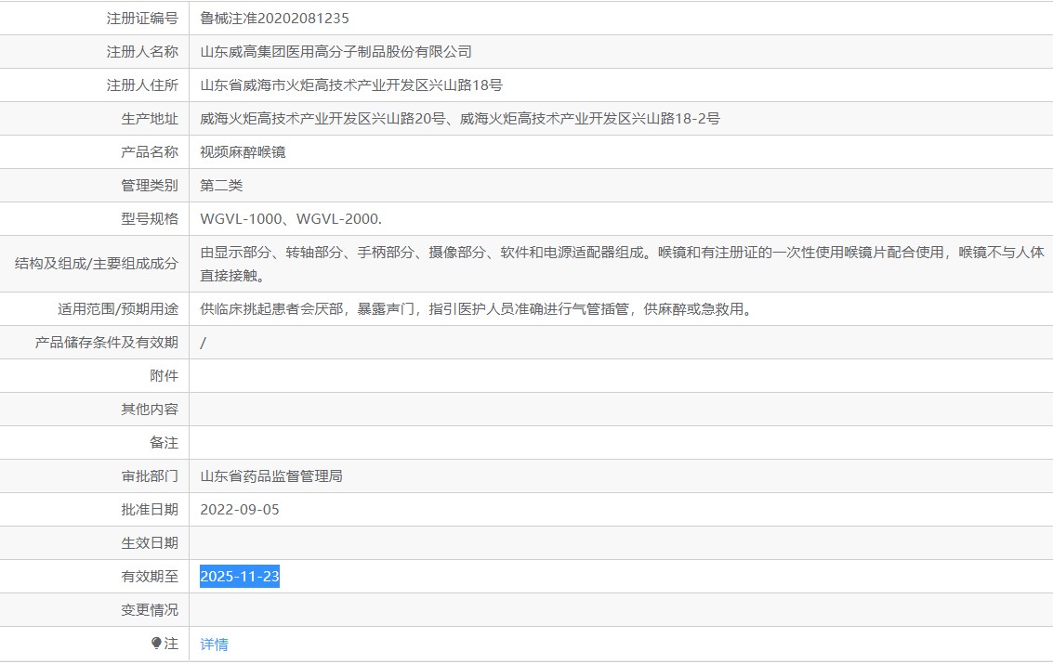This screenshot has width=1053, height=664.
Task: Click the 产品储存条件及有效期 label
Action: 107,343
